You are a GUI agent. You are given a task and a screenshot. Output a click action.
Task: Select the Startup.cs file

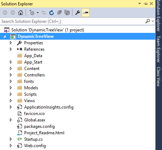(33, 139)
